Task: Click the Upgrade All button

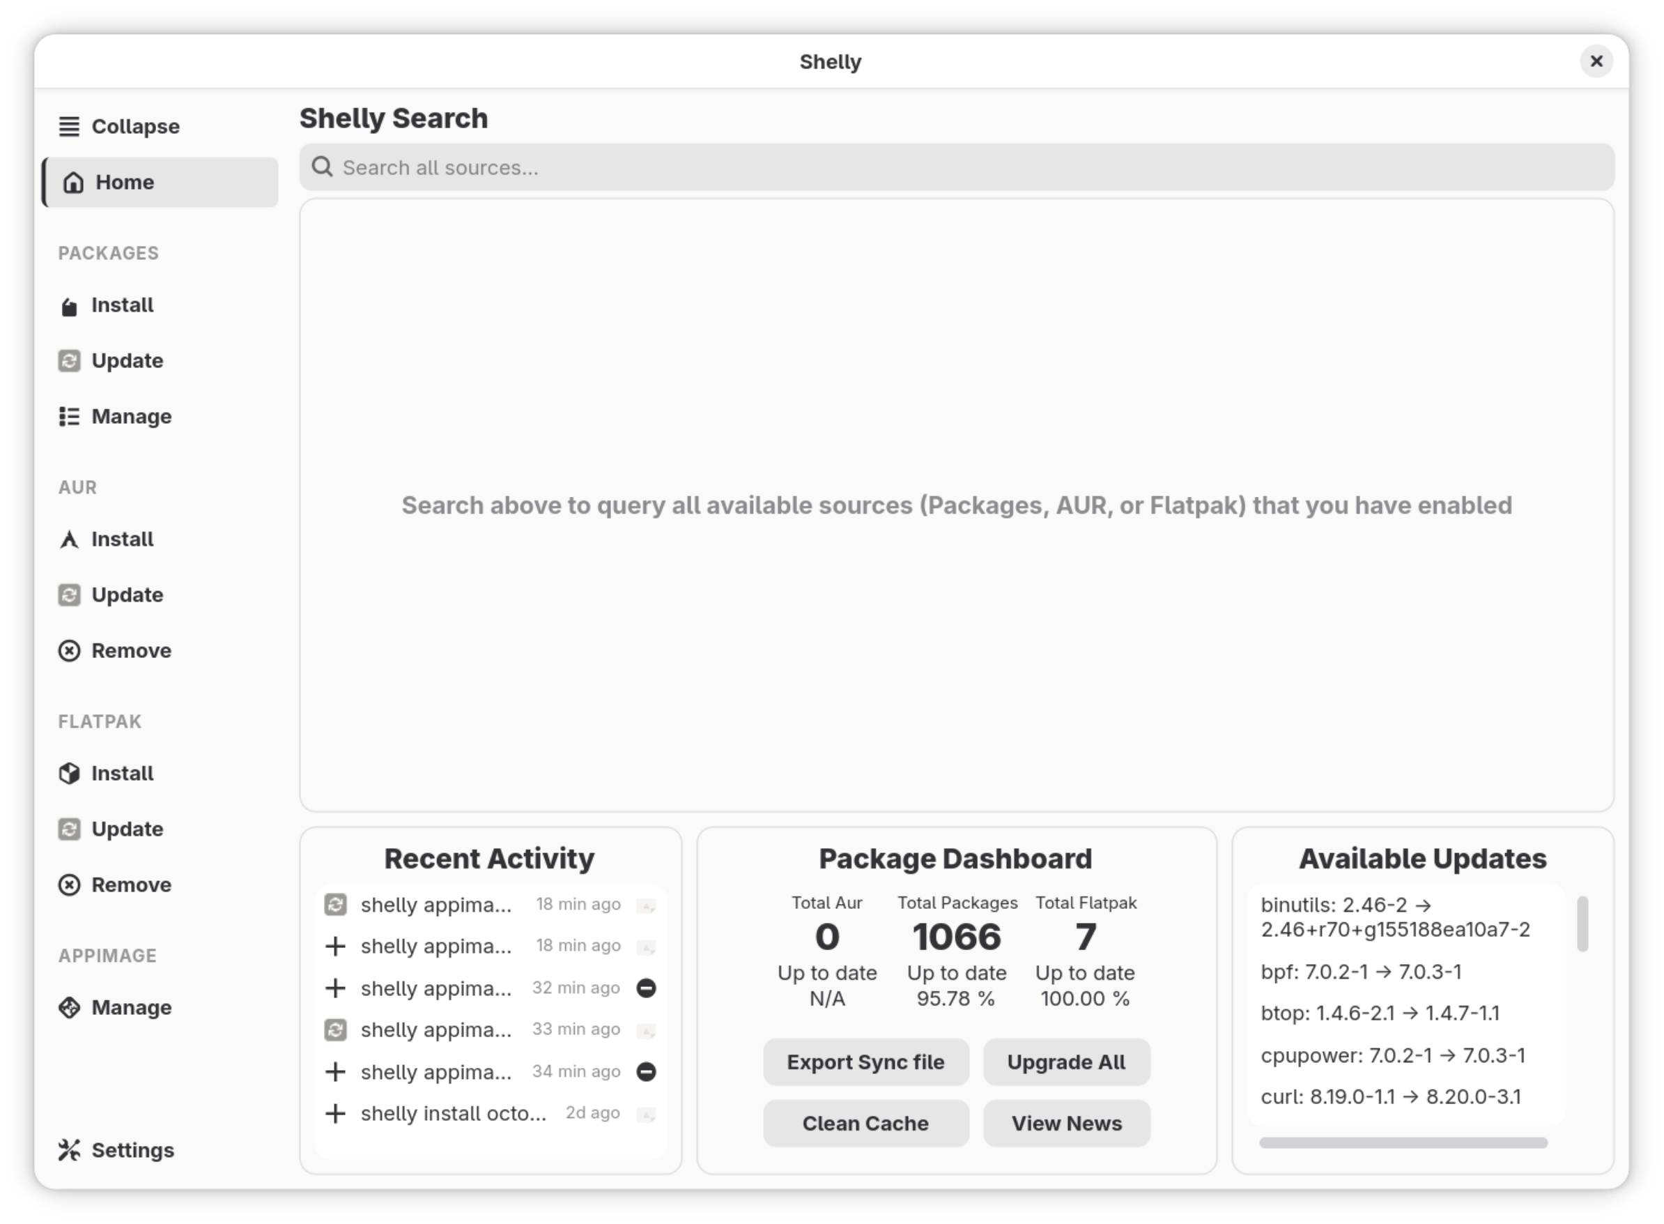Action: [x=1066, y=1062]
